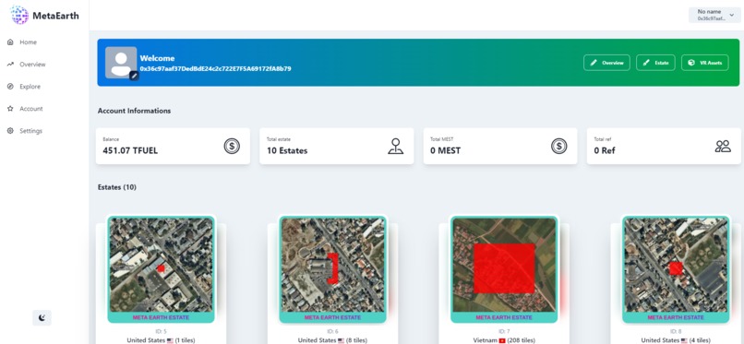Click United States (1 tiles) label
Image resolution: width=744 pixels, height=344 pixels.
(161, 340)
